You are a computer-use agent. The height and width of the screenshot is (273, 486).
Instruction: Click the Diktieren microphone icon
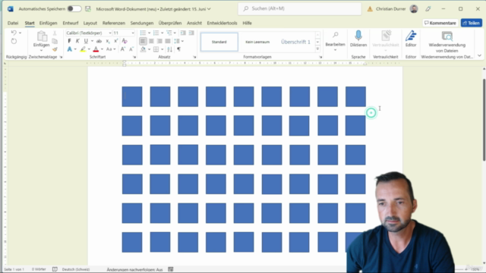(x=358, y=36)
